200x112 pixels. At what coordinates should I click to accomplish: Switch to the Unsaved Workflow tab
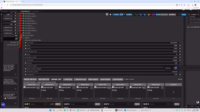[25, 12]
